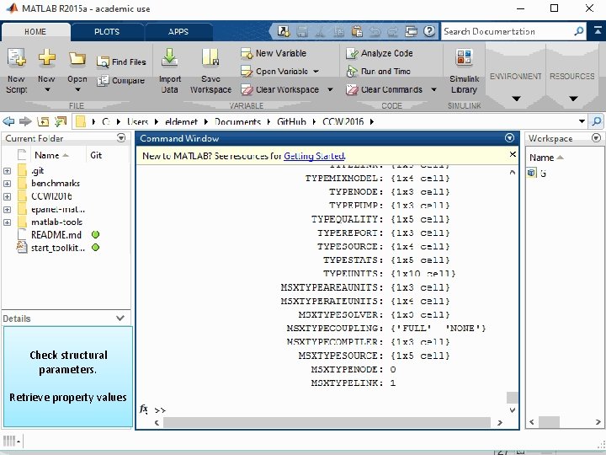
Task: Click Users in the address path
Action: pos(137,122)
